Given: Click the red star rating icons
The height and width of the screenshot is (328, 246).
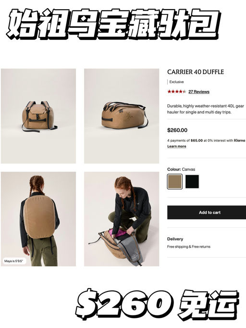Looking at the screenshot, I should 177,91.
